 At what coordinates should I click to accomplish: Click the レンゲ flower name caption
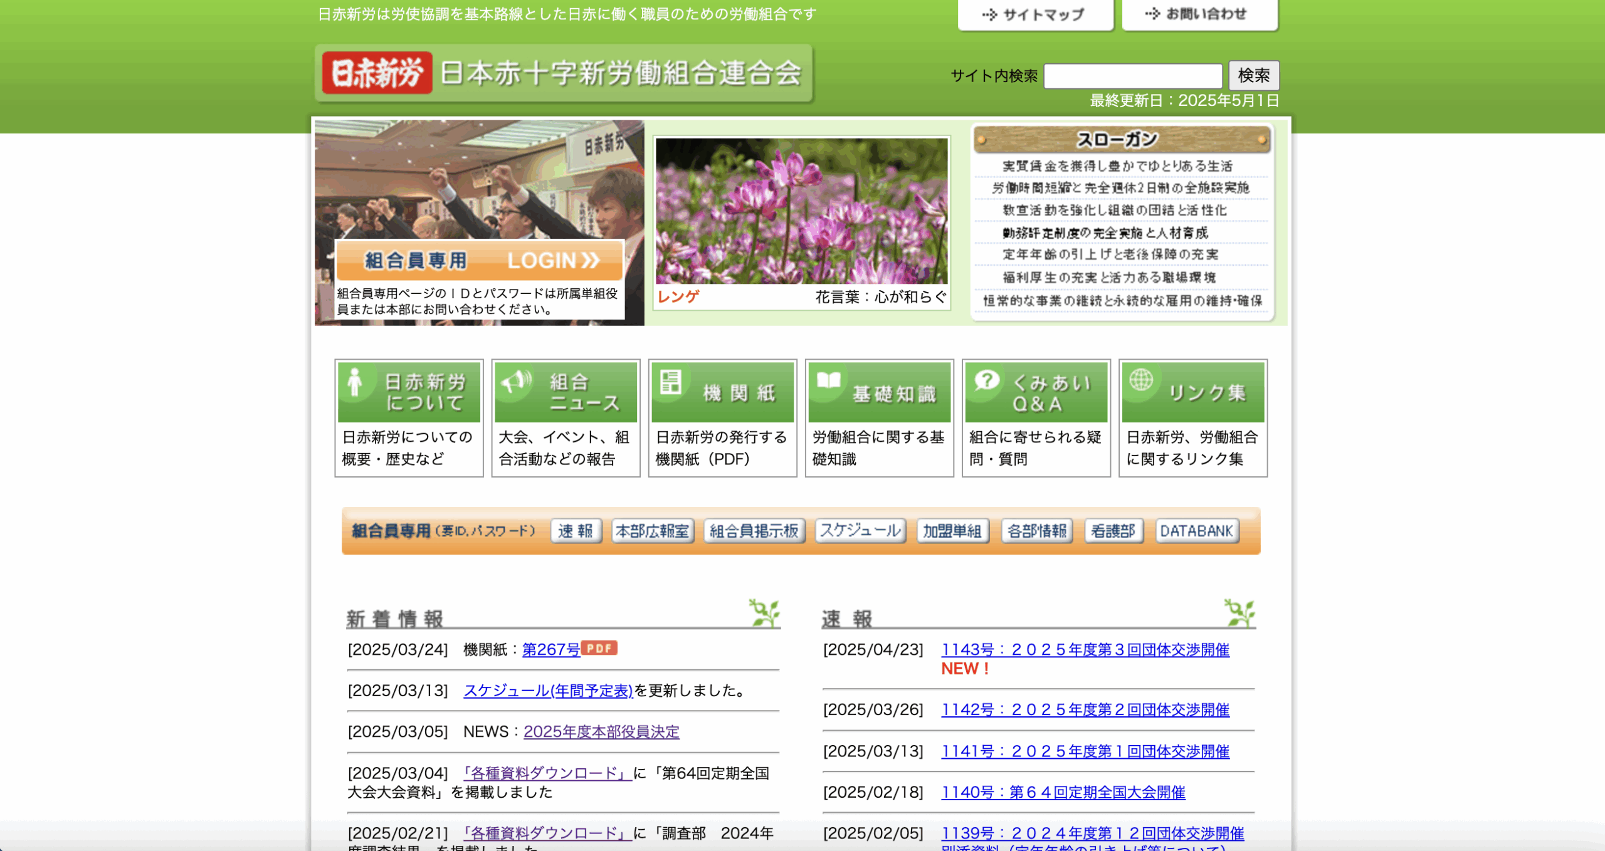(x=678, y=297)
